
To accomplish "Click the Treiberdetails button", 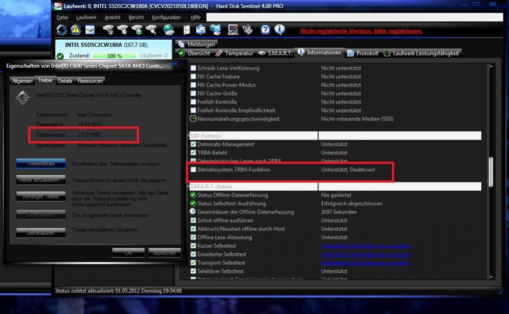I will tap(41, 164).
